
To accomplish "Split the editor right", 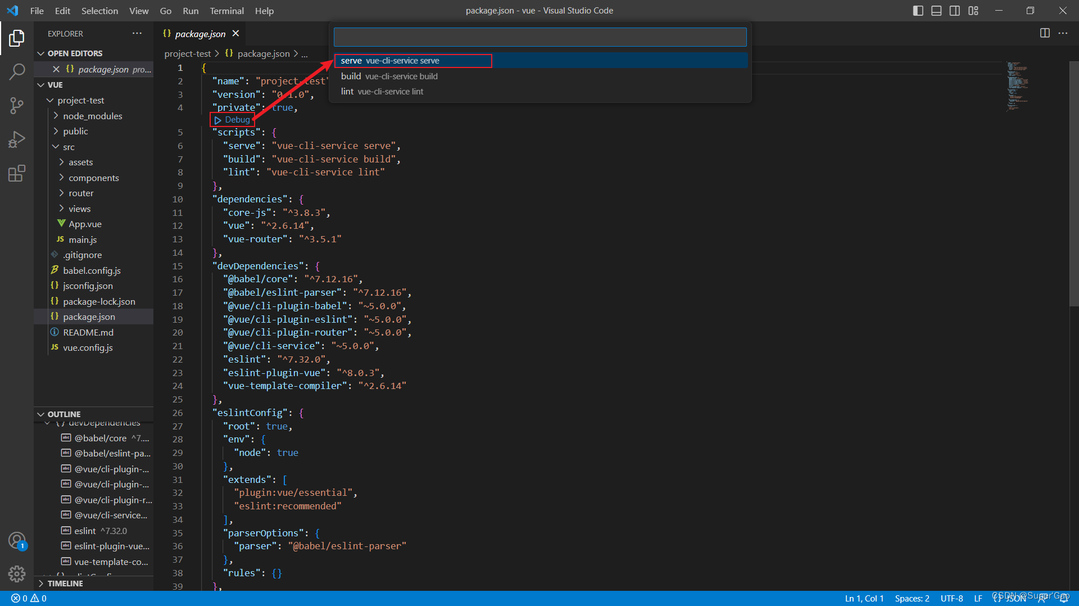I will (1045, 33).
